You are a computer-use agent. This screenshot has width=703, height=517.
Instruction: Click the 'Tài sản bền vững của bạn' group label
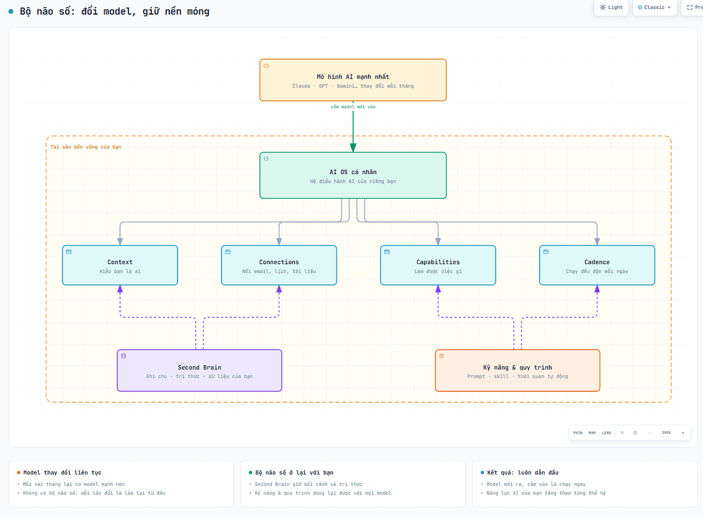click(86, 146)
